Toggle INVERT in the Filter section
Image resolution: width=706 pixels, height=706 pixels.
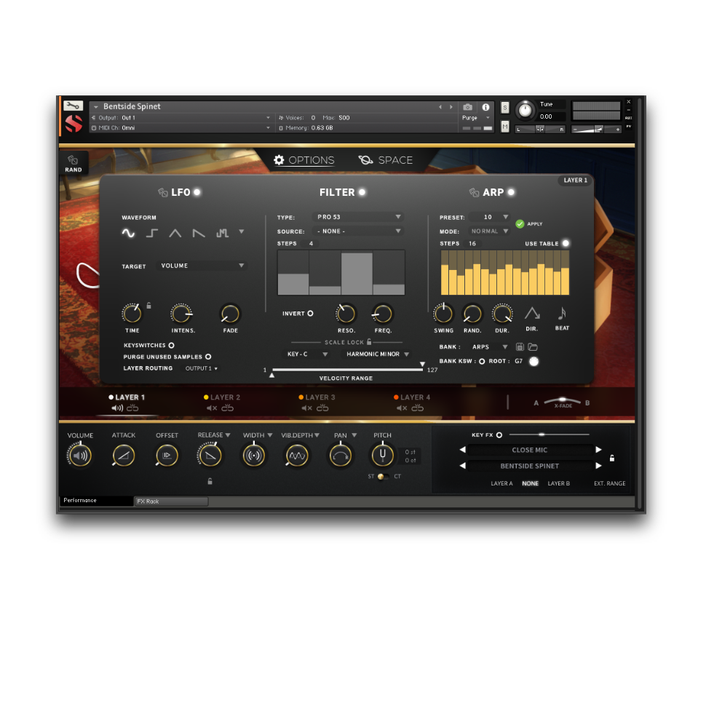309,313
